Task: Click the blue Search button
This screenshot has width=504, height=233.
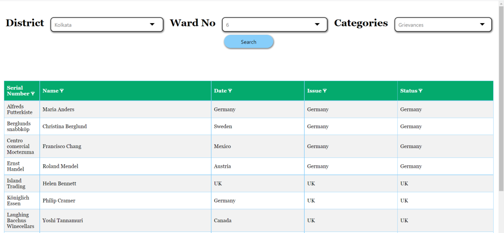Action: click(249, 42)
